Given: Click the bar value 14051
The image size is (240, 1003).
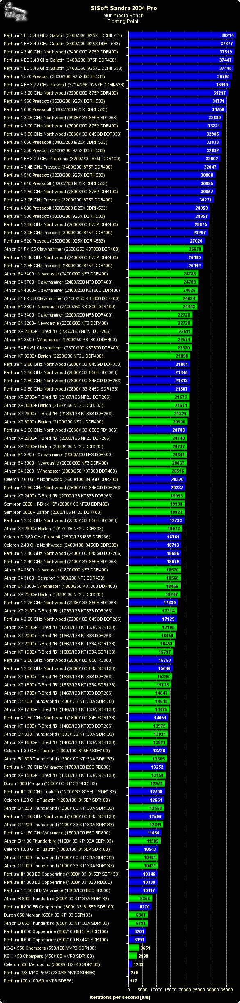Looking at the screenshot, I should [x=160, y=718].
